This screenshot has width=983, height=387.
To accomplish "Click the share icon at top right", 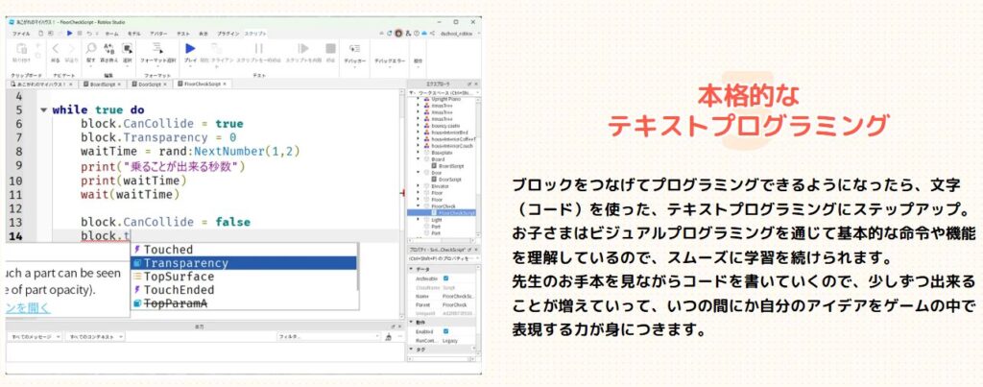I will [433, 33].
